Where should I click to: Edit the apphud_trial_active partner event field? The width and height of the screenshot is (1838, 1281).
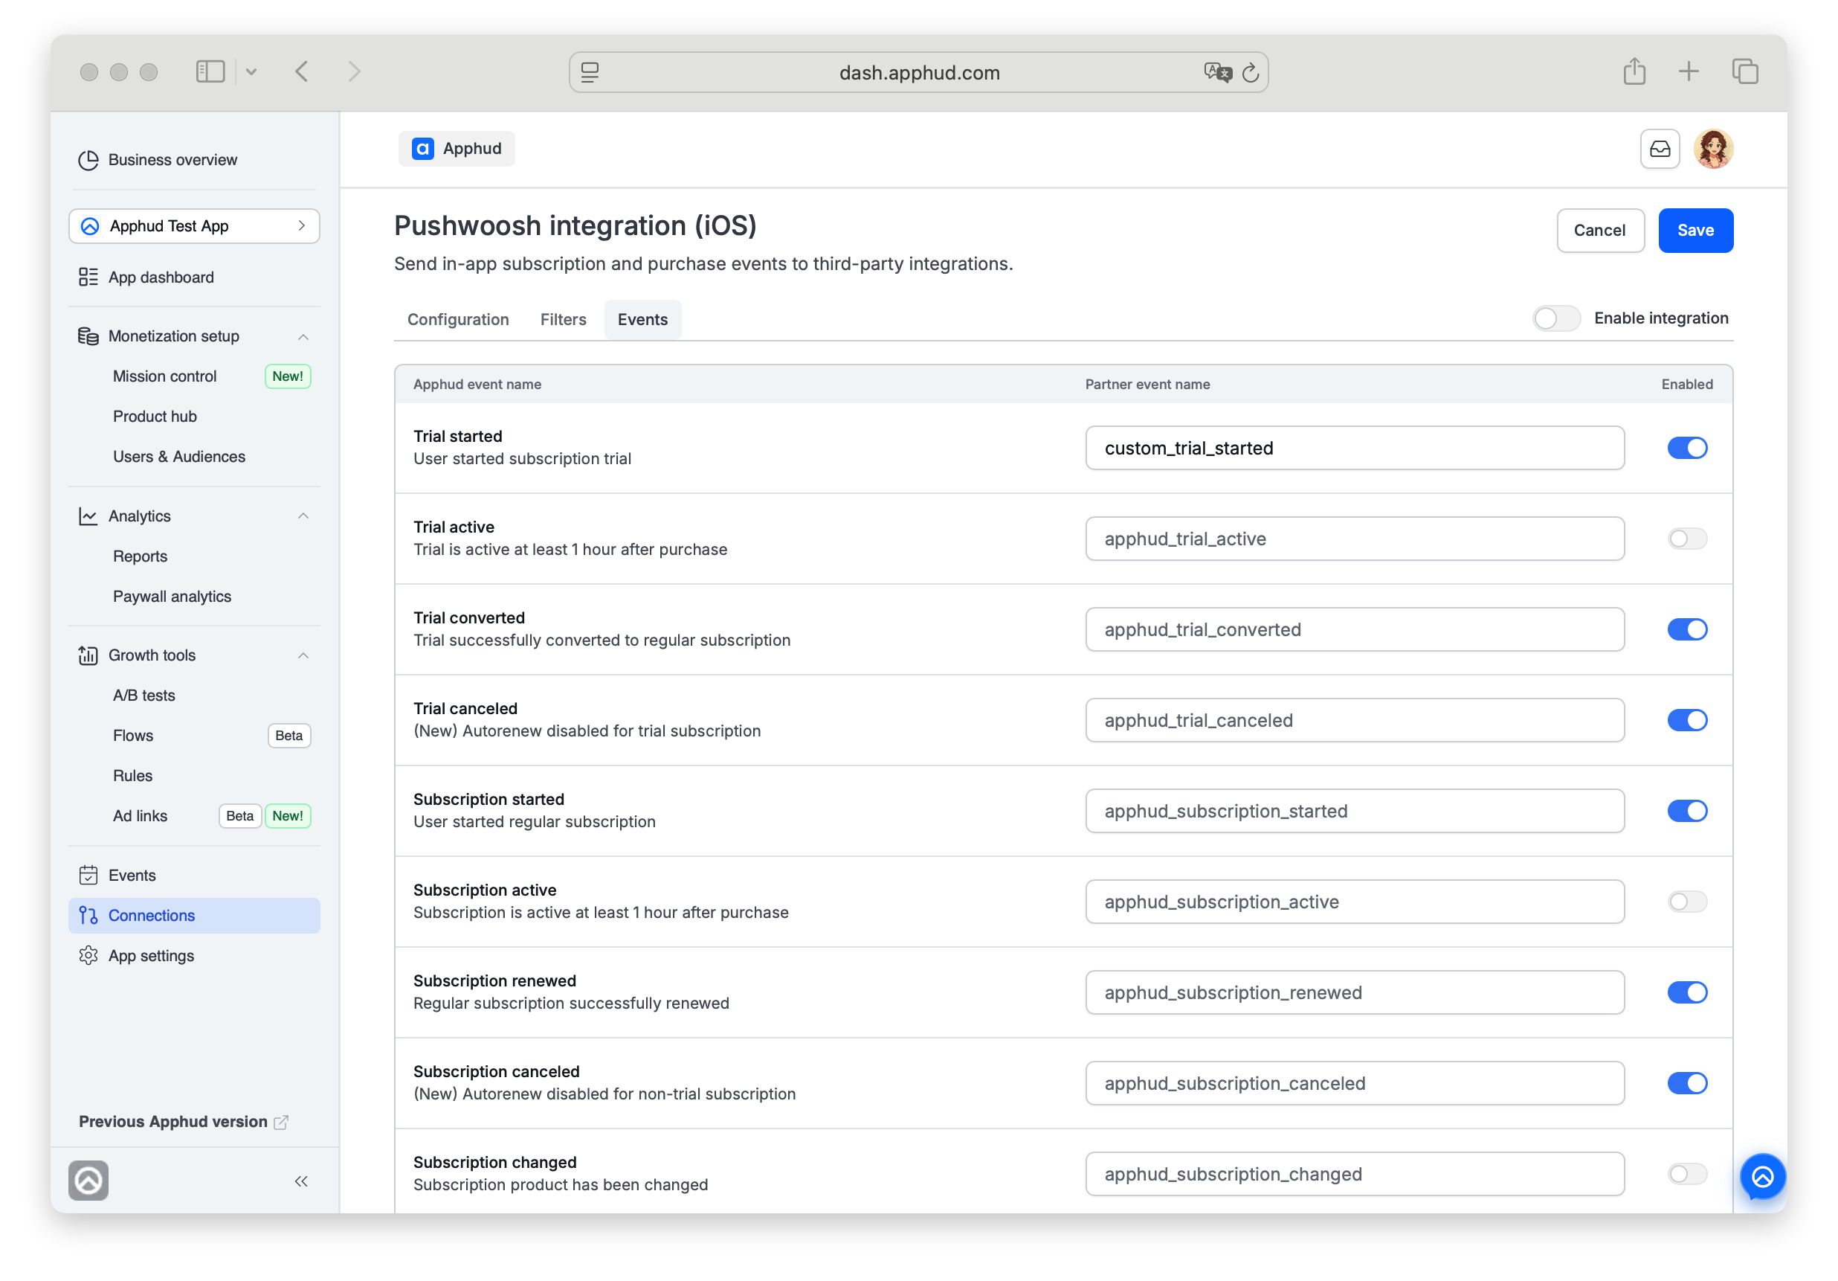click(x=1355, y=539)
